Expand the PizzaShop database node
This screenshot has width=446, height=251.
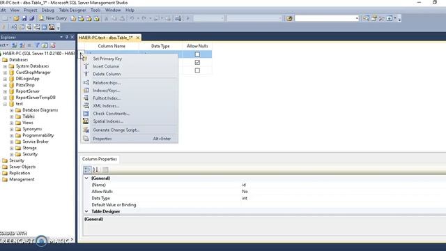coord(5,85)
